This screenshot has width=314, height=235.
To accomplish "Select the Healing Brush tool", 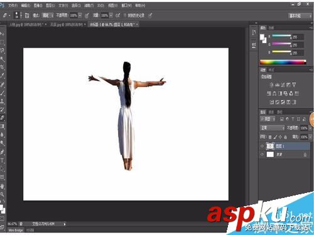I will click(2, 85).
